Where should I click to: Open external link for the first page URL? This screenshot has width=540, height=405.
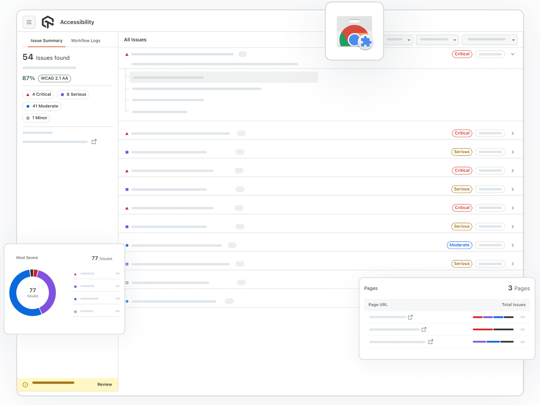click(x=410, y=317)
